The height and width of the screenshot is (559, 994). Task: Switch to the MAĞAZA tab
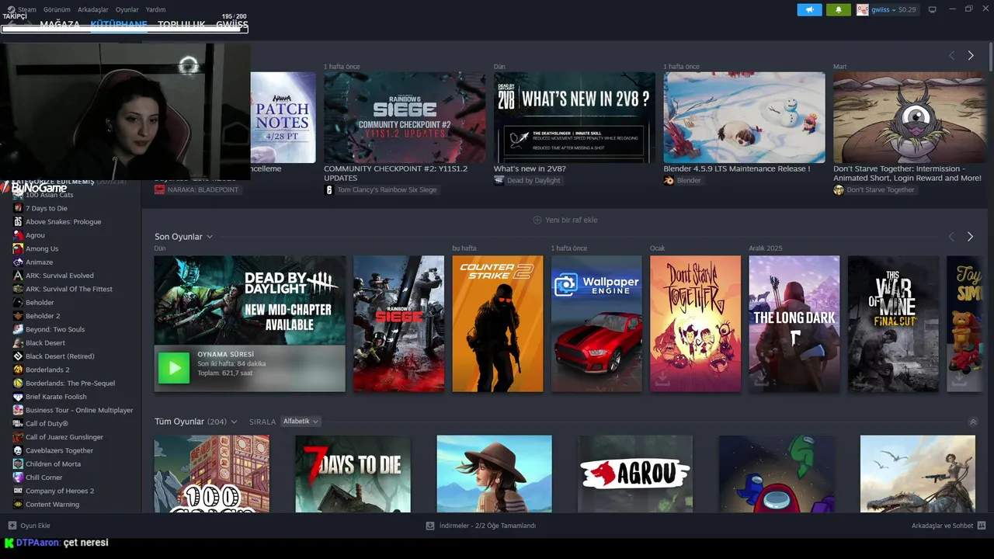tap(60, 24)
